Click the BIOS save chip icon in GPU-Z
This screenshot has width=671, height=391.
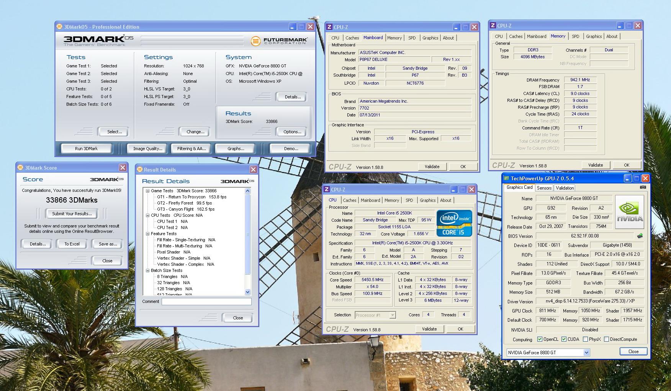click(x=640, y=236)
